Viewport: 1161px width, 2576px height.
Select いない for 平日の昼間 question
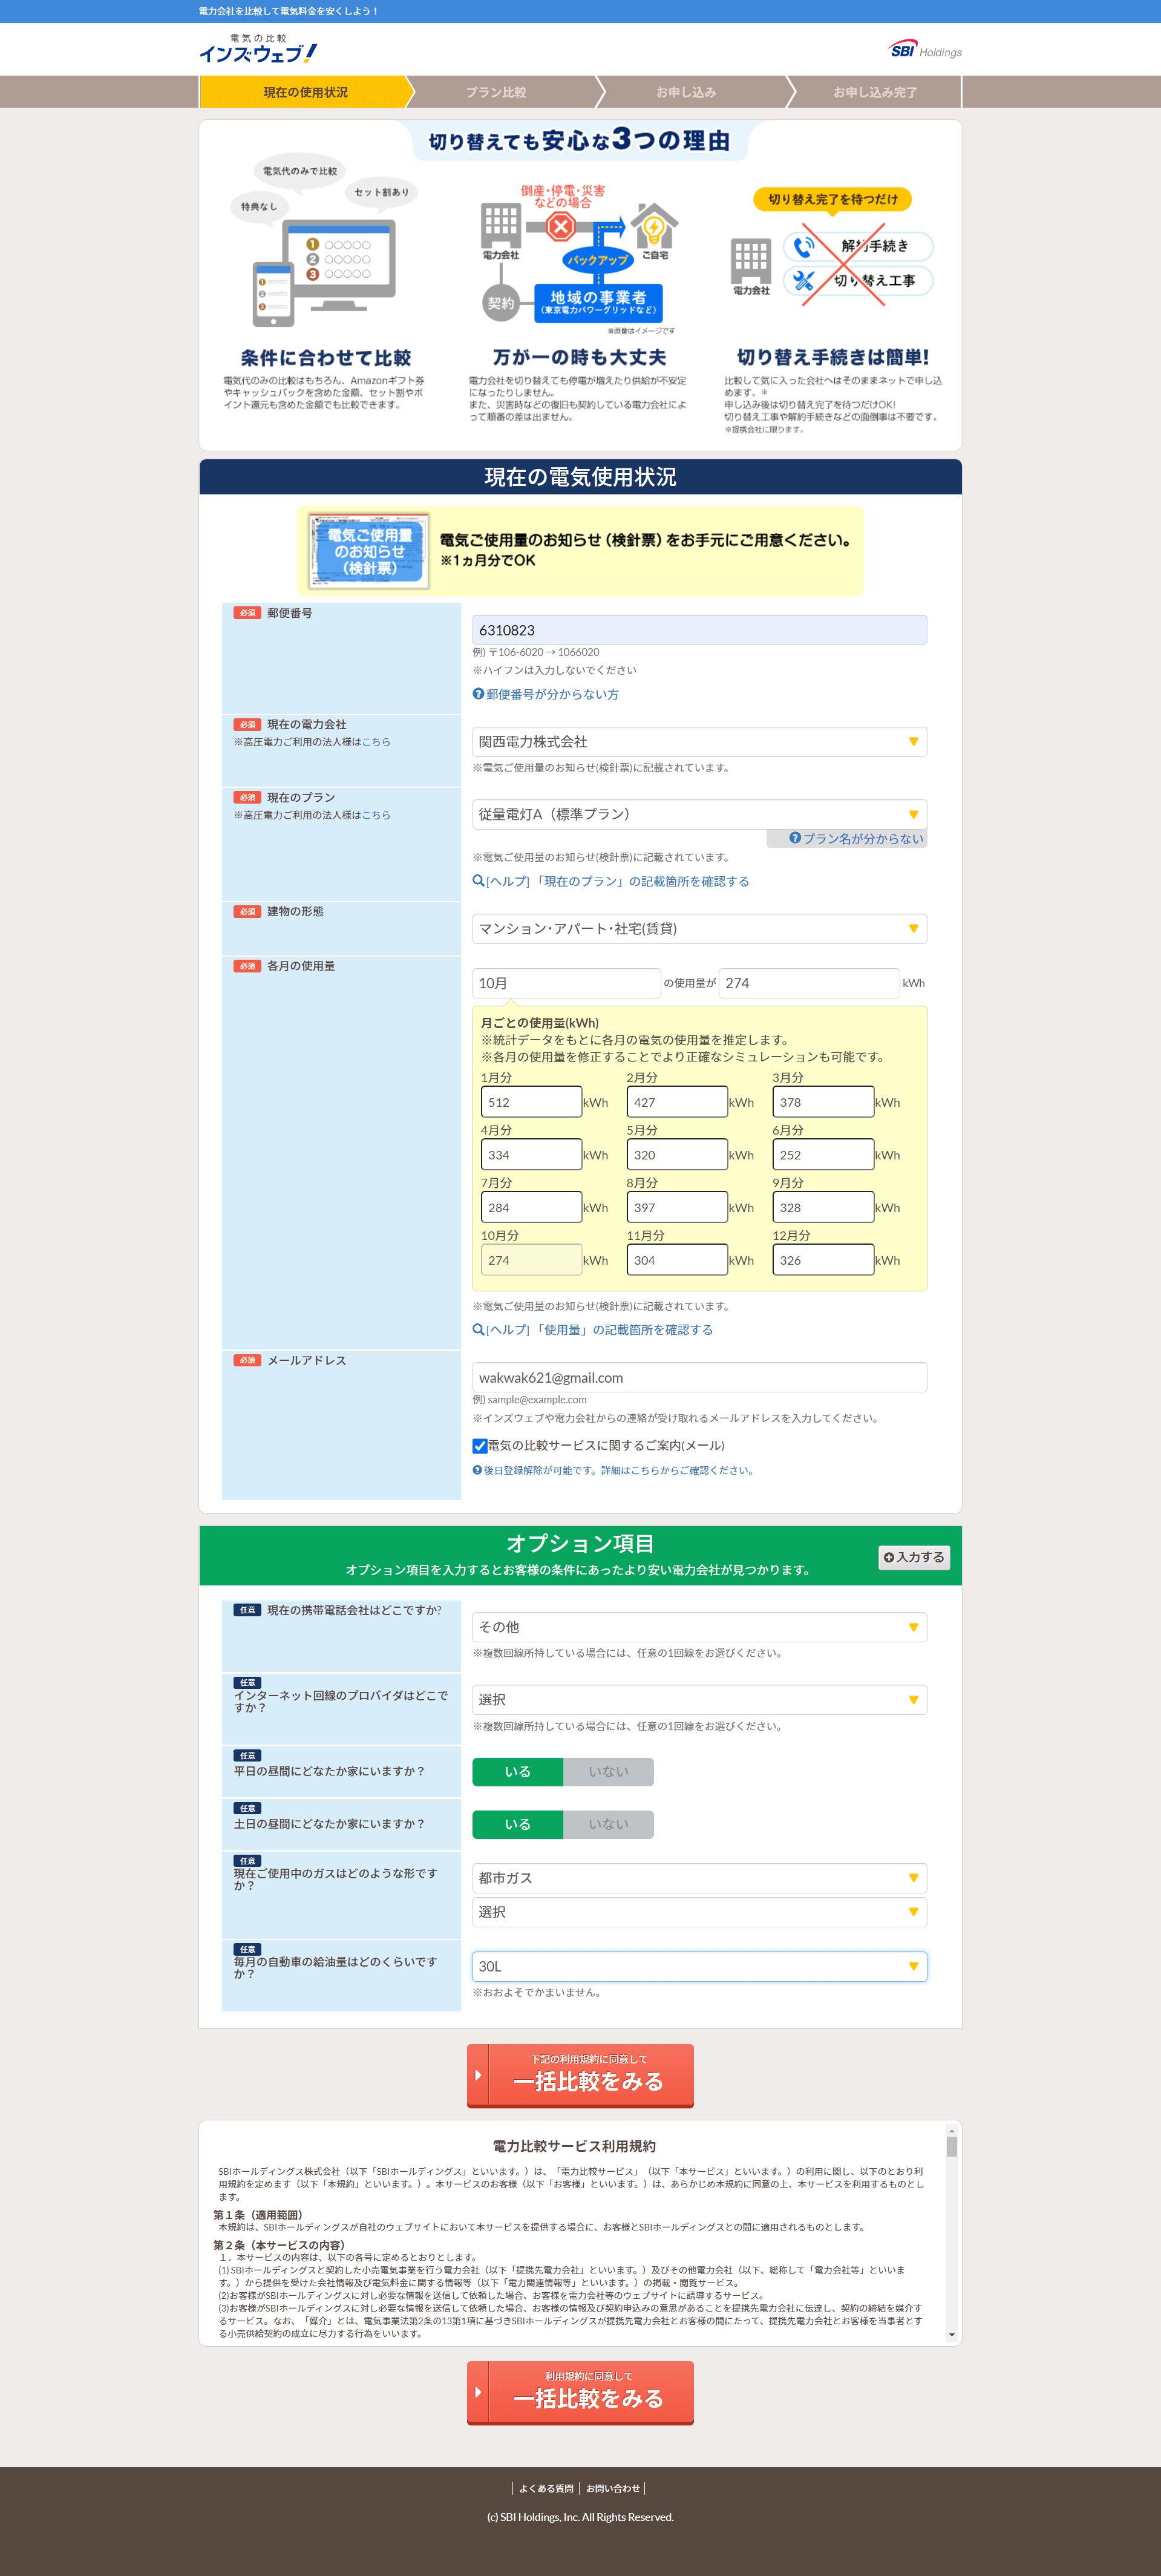pyautogui.click(x=608, y=1772)
